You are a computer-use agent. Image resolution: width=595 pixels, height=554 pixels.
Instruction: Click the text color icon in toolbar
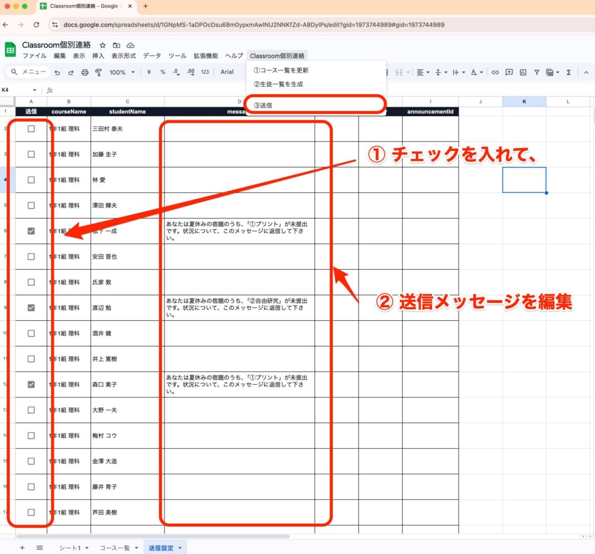click(x=474, y=73)
